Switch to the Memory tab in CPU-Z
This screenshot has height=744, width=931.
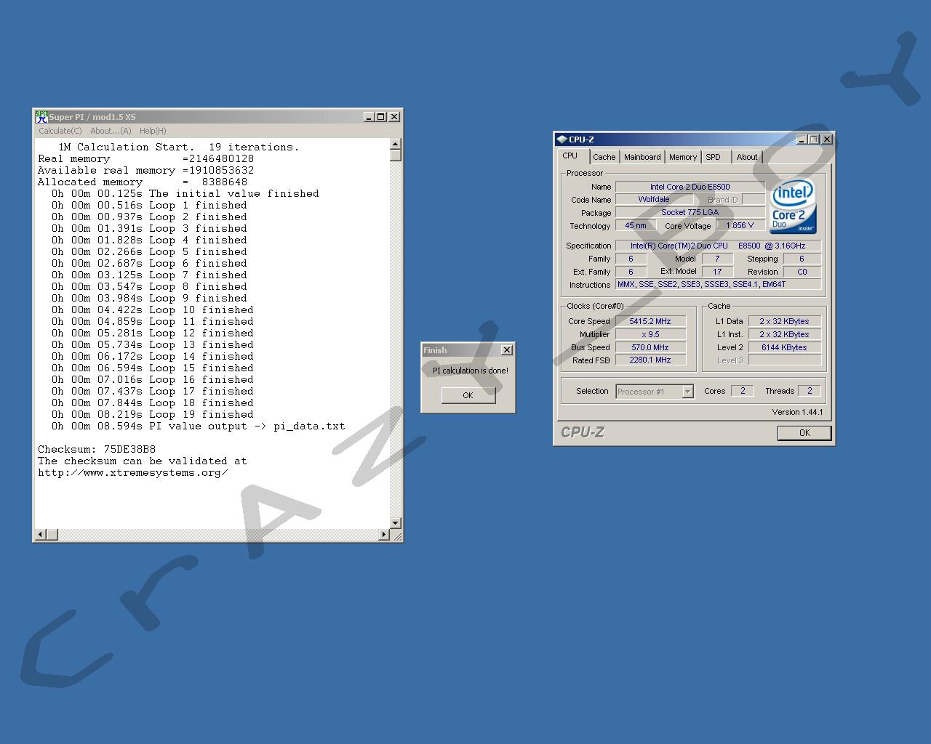[683, 157]
